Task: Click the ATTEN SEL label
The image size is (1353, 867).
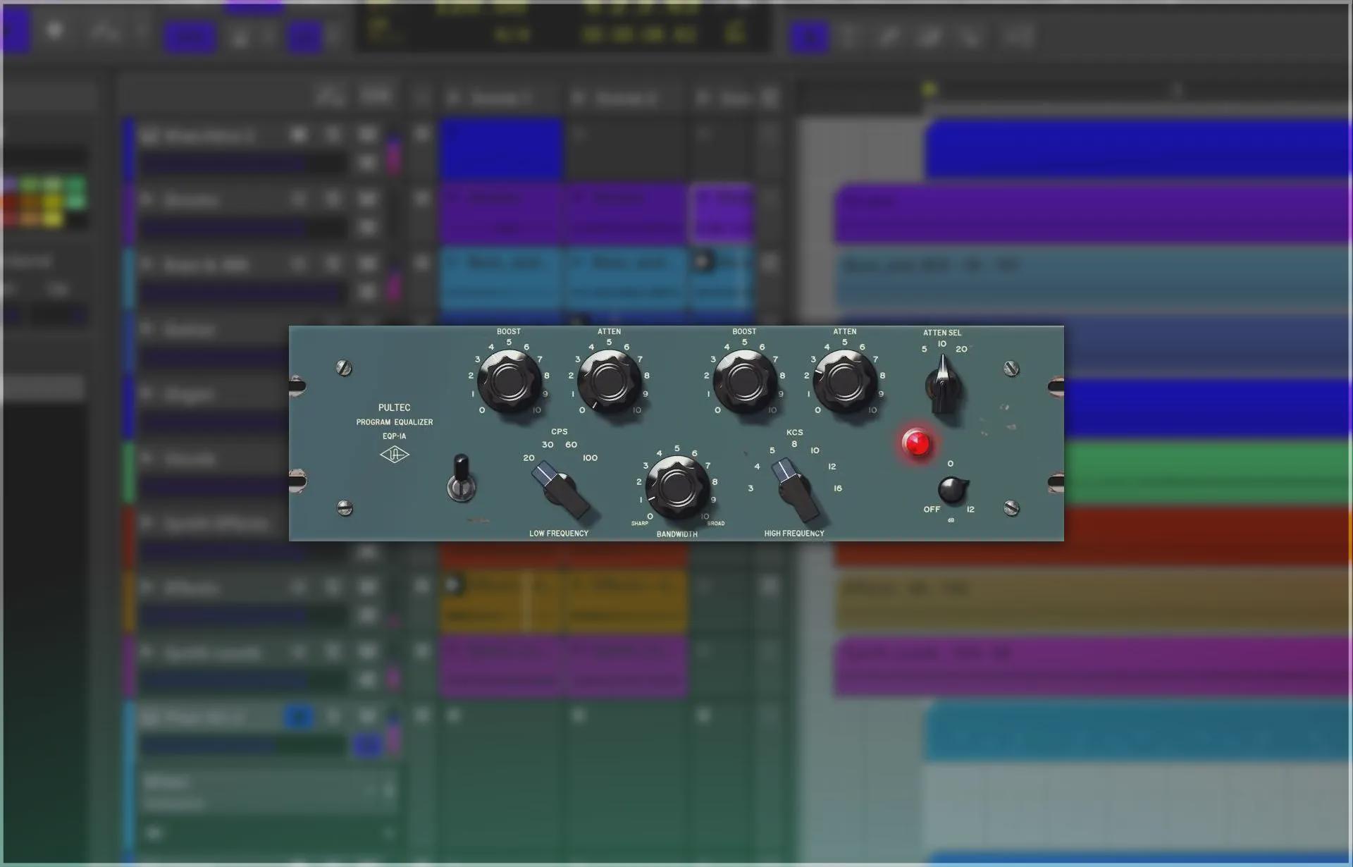Action: [942, 332]
